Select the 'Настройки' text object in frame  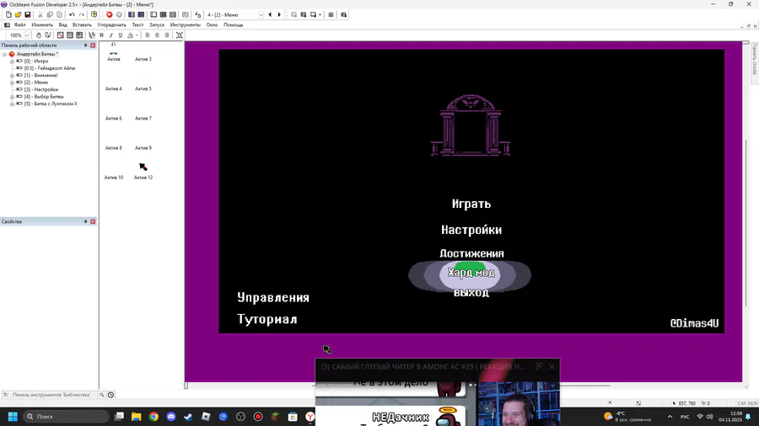coord(471,230)
